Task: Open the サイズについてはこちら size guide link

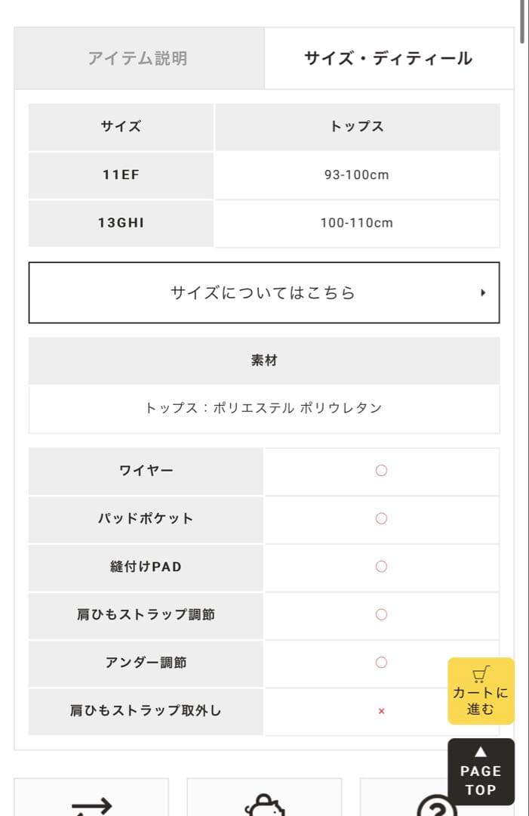Action: coord(263,292)
